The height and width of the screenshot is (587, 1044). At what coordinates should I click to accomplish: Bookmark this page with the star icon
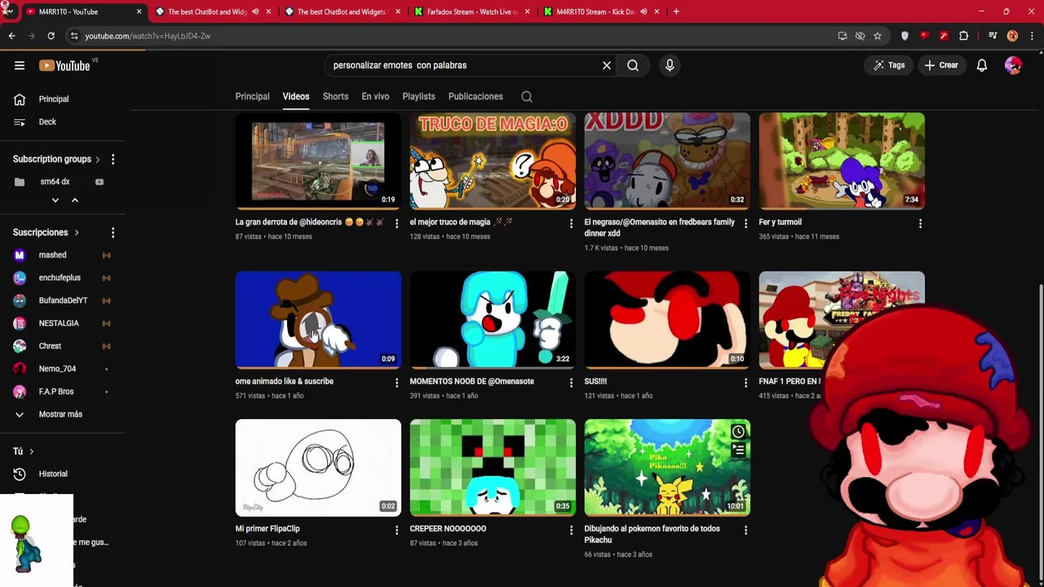click(x=878, y=36)
